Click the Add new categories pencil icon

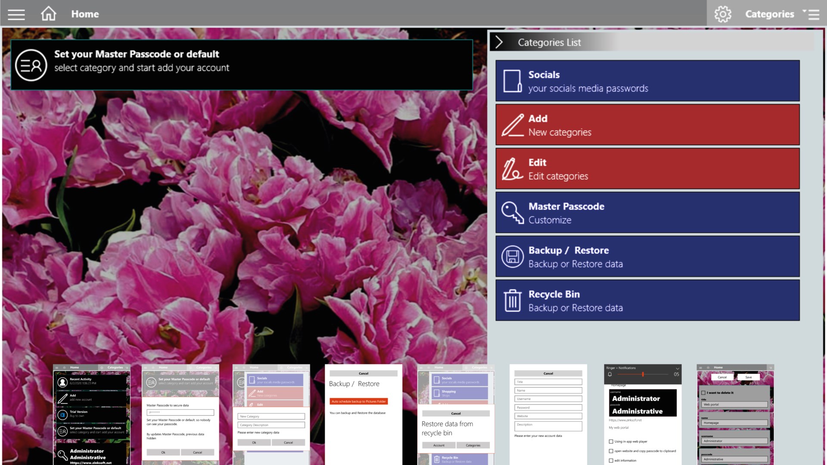[x=512, y=125]
